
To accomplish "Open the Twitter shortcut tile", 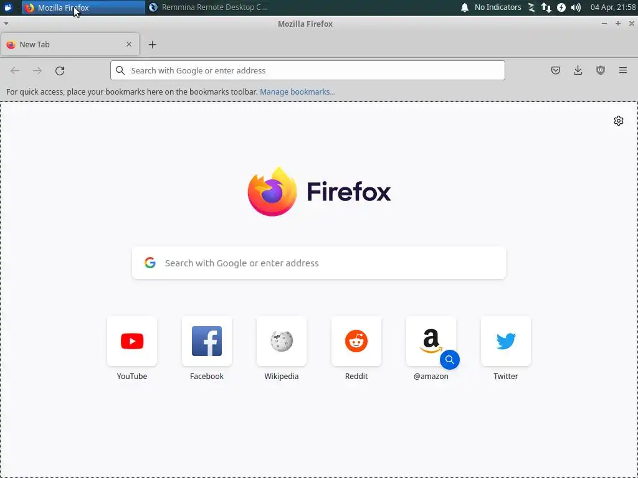I will (x=506, y=341).
